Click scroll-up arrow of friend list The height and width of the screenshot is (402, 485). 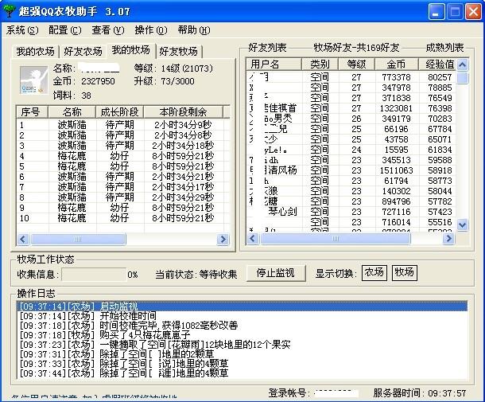coord(462,64)
